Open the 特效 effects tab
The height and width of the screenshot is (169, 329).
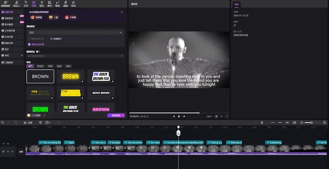[x=73, y=4]
